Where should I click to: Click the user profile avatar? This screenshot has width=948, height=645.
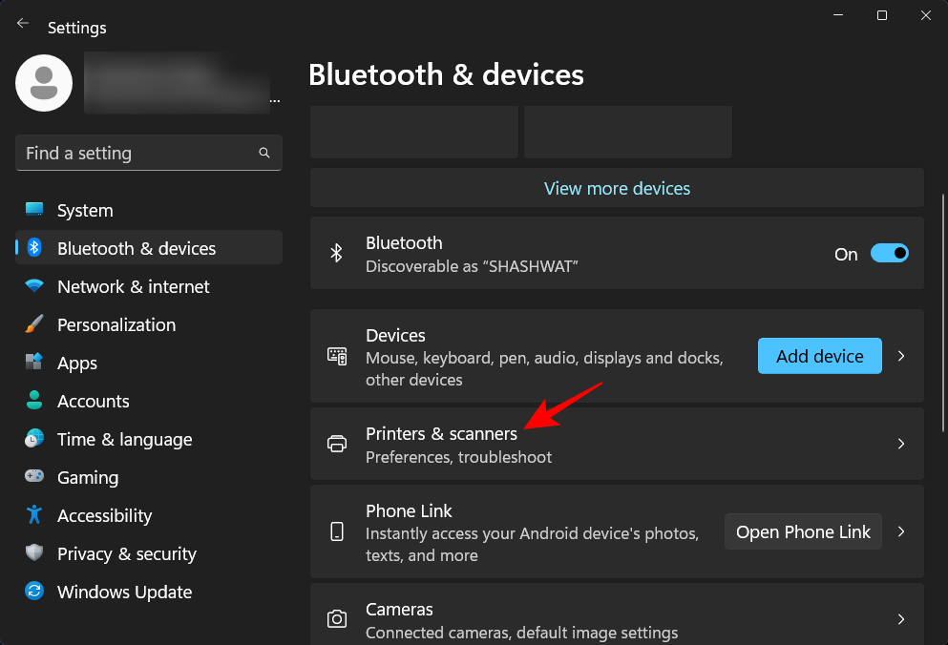[x=44, y=84]
